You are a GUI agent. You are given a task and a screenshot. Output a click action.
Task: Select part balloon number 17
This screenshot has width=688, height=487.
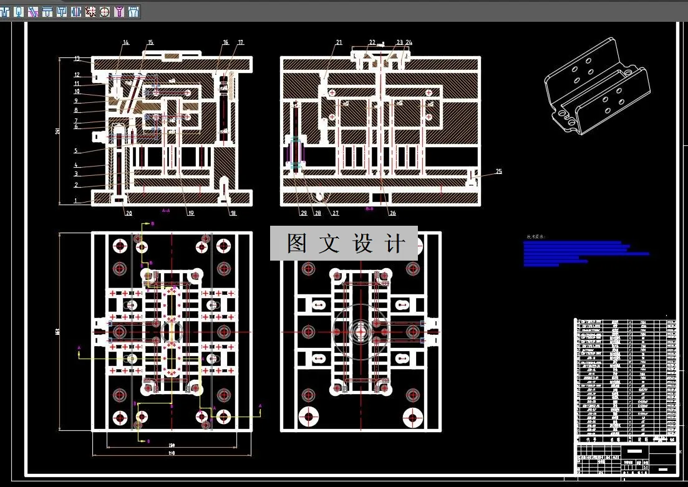pyautogui.click(x=241, y=42)
